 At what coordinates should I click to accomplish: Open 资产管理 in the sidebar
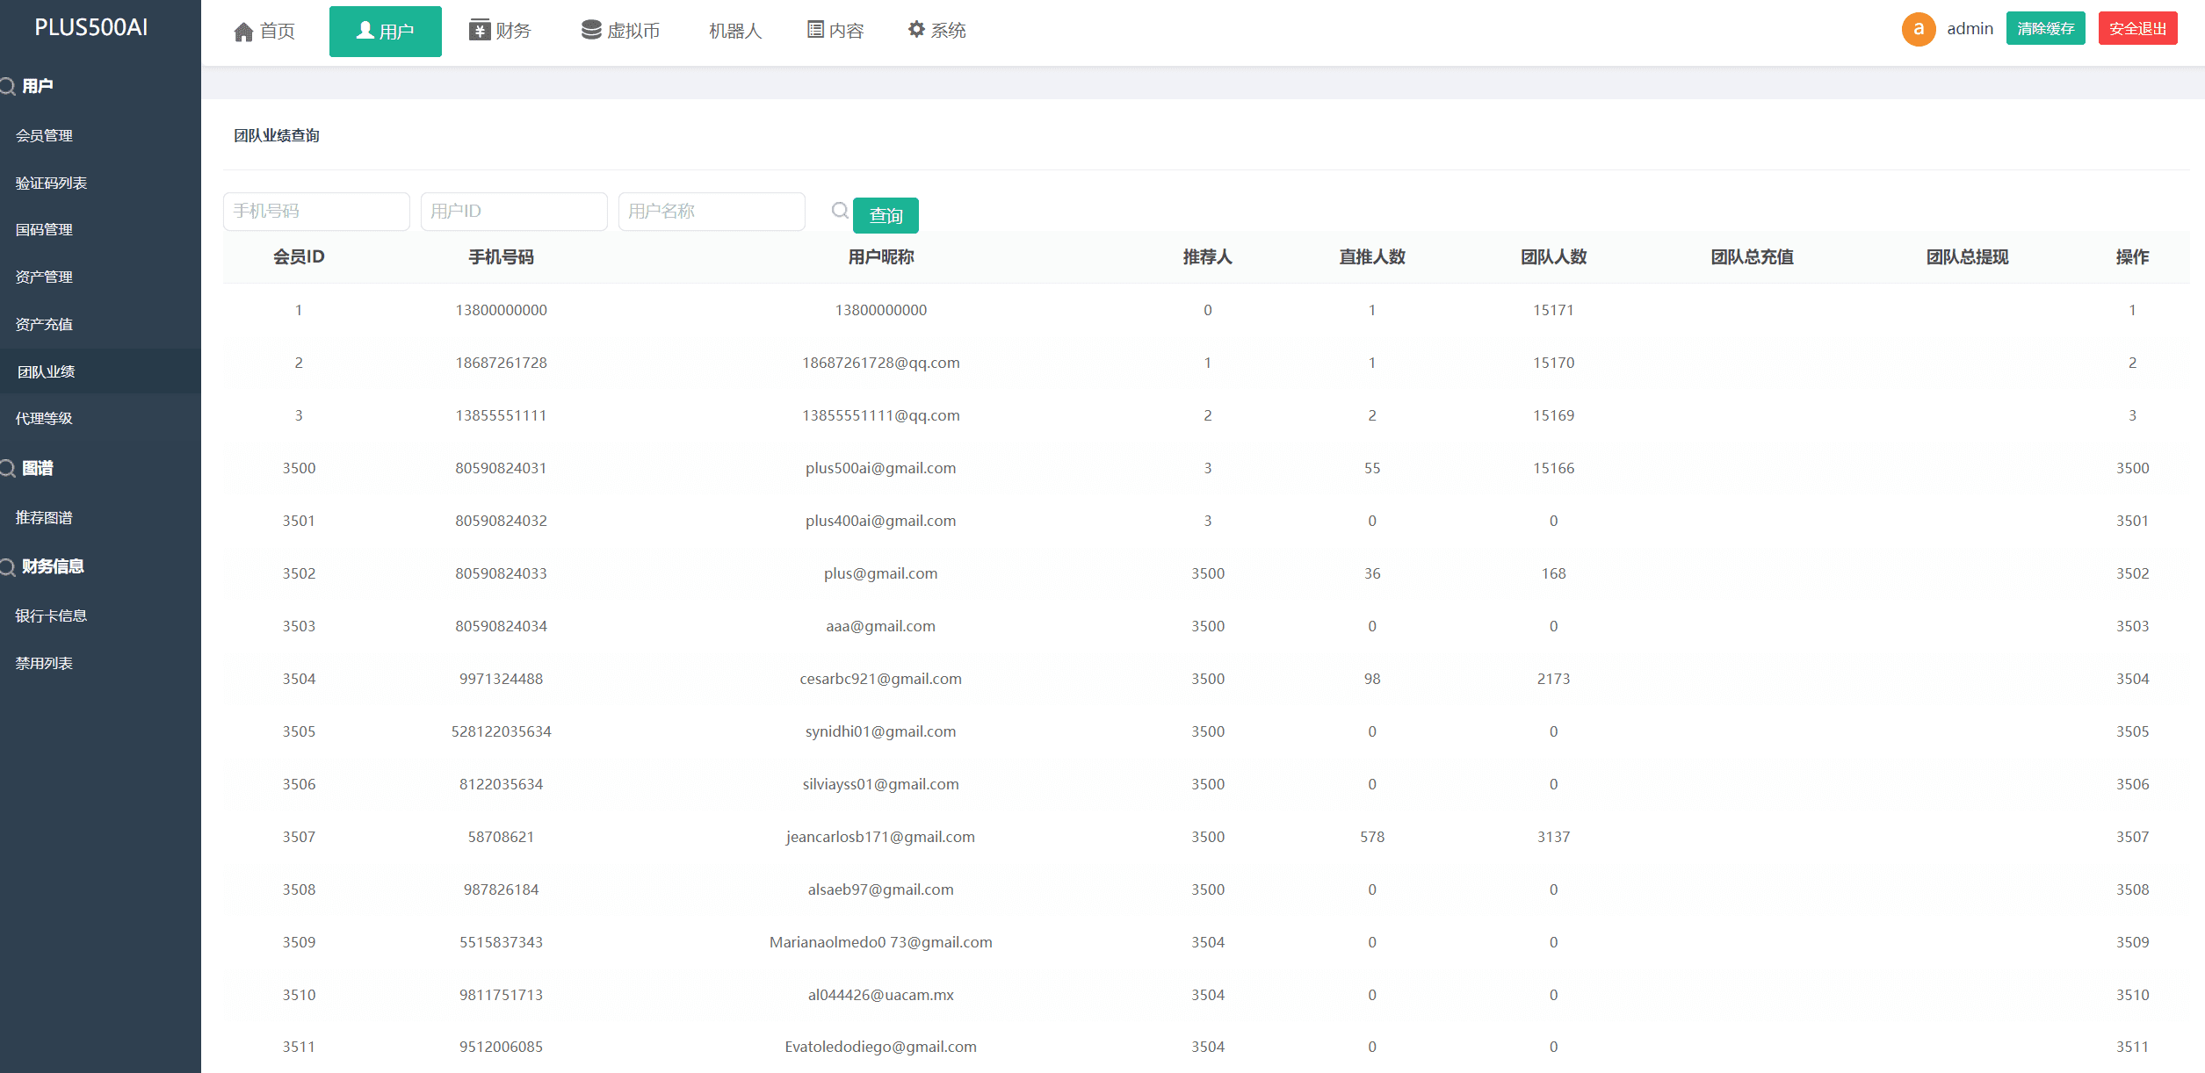[x=44, y=277]
